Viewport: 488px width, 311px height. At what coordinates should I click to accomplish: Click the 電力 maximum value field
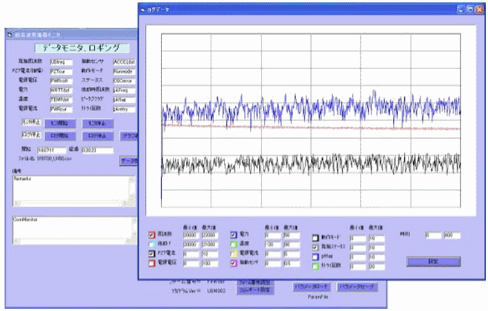(x=291, y=235)
